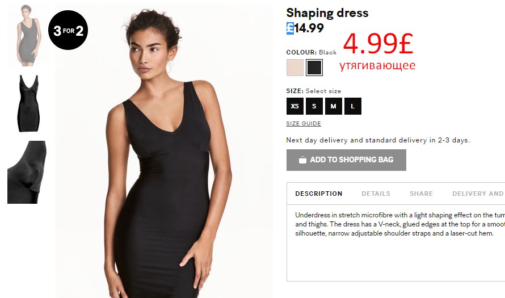This screenshot has width=505, height=298.
Task: Switch to the Description tab
Action: 318,194
